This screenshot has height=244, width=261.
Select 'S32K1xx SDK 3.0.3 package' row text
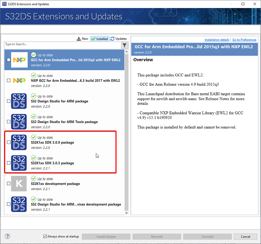[x=53, y=163]
